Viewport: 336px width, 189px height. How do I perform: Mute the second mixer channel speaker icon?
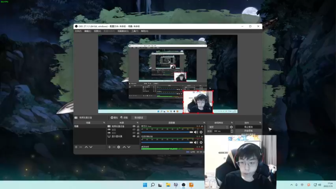[x=196, y=142]
